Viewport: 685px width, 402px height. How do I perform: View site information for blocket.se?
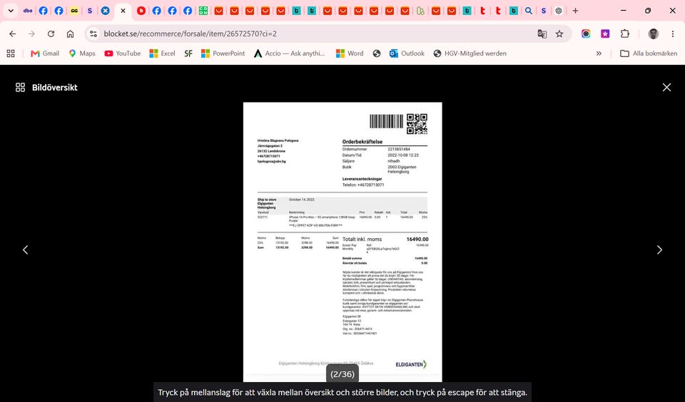(x=93, y=33)
